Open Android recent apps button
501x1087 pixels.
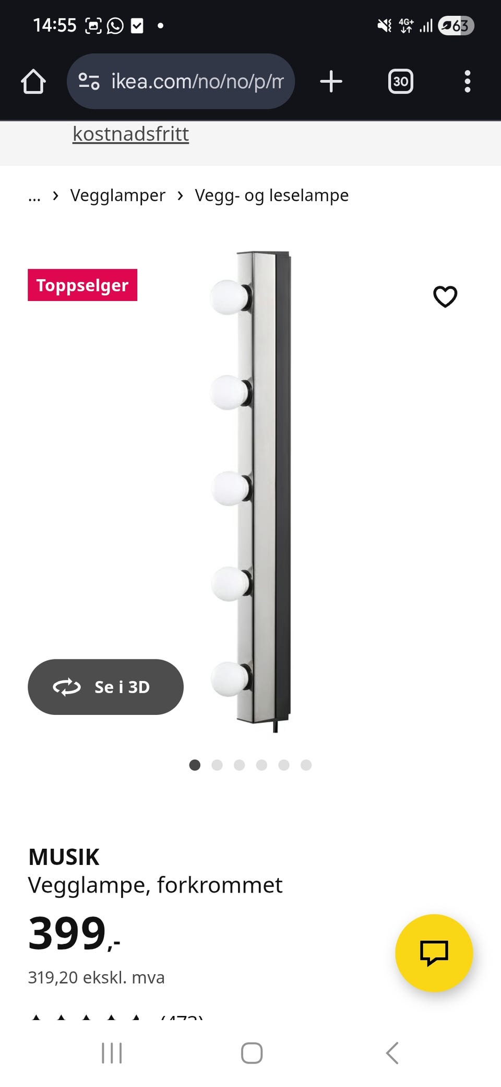click(112, 1053)
